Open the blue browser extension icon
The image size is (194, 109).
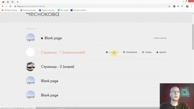click(x=178, y=6)
